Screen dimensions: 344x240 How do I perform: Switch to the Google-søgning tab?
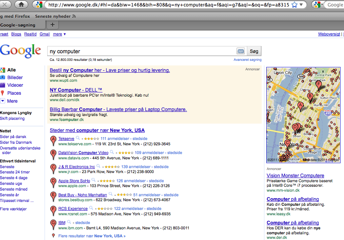[22, 25]
